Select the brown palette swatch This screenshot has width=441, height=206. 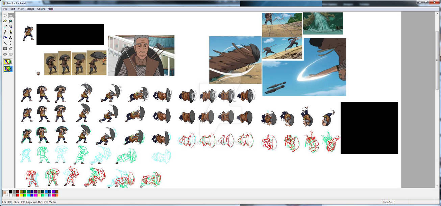57,192
